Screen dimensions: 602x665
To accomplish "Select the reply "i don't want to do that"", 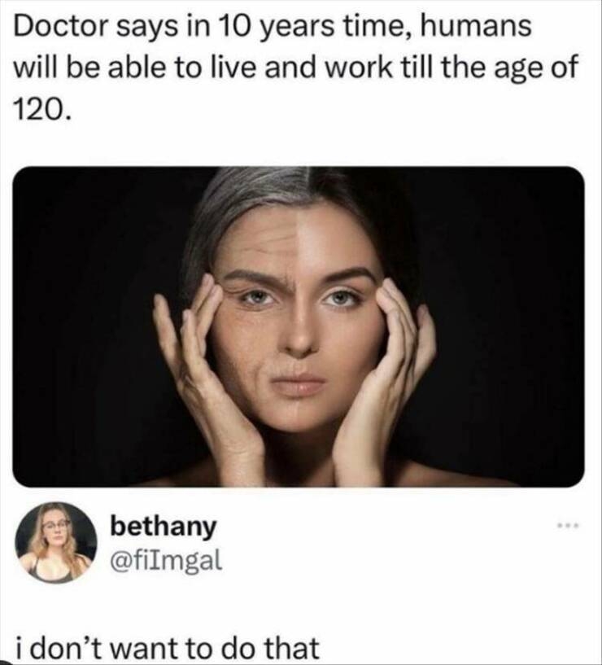I will click(167, 648).
